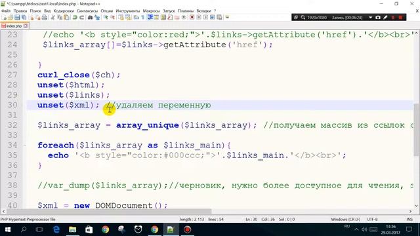Viewport: 420px width, 236px height.
Task: Open File Explorer from the taskbar
Action: 73,229
